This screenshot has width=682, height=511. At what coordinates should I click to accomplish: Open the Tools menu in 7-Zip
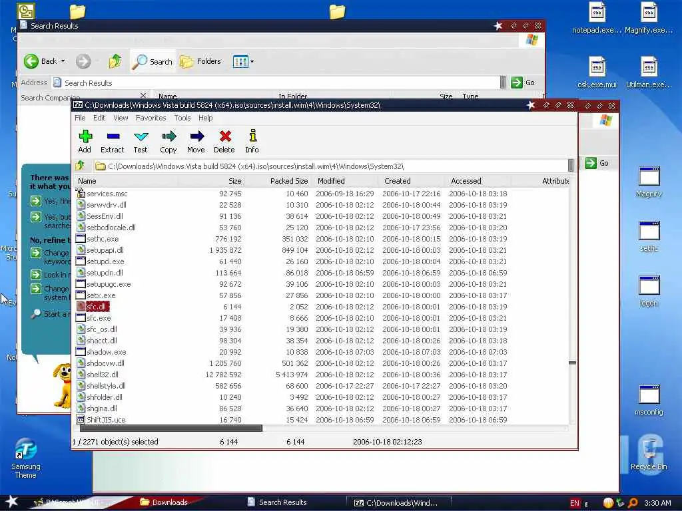[x=182, y=118]
